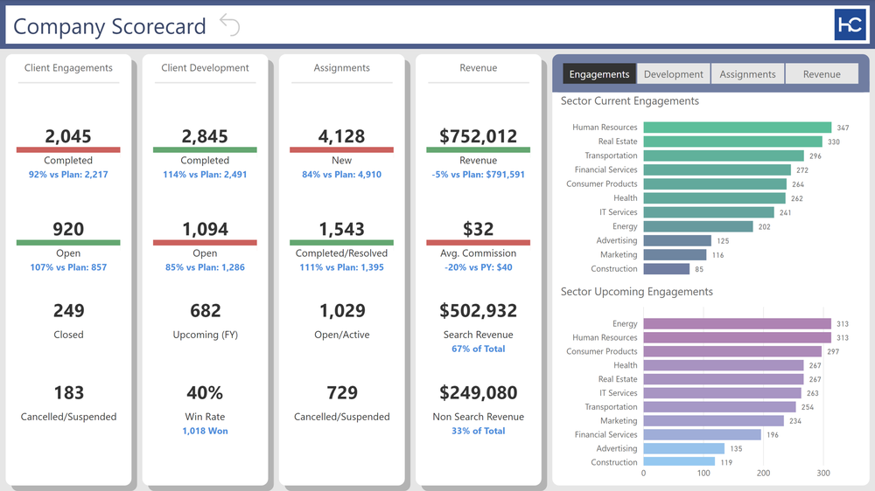Switch to the Assignments tab
Screen dimensions: 875x491
tap(747, 74)
